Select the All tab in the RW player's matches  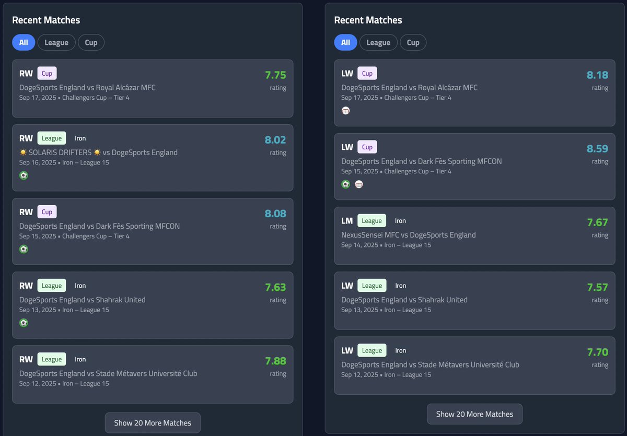[24, 42]
